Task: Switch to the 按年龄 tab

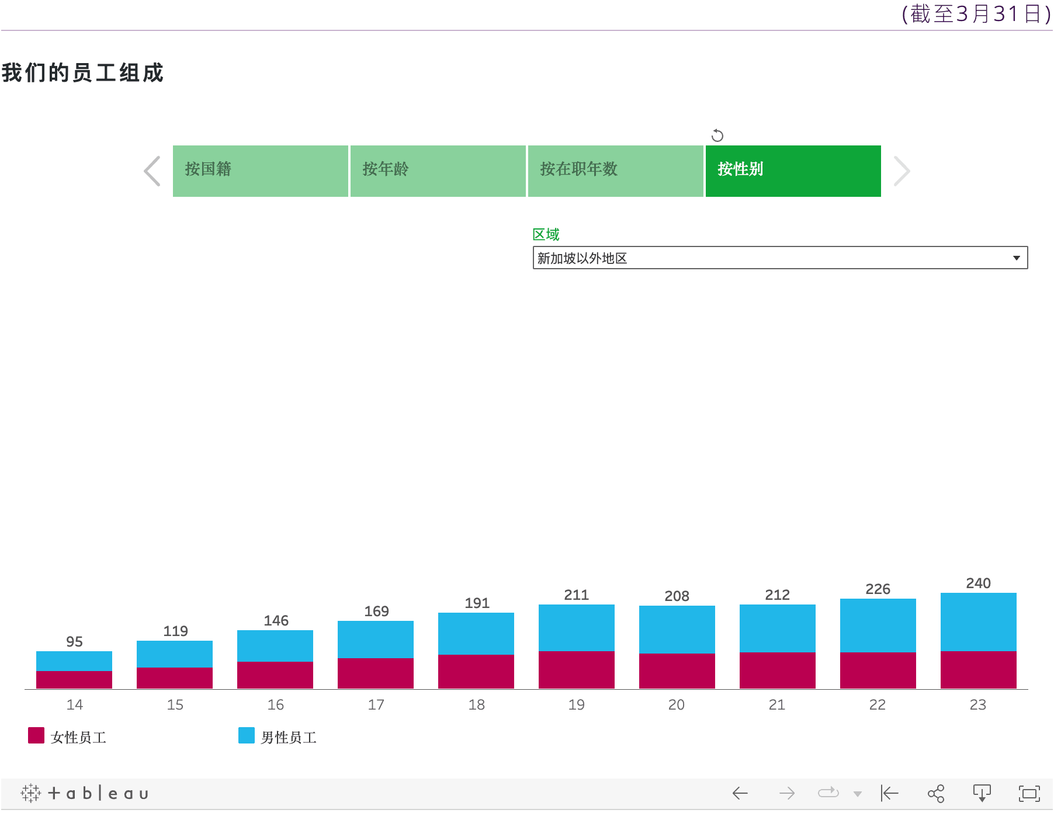Action: tap(438, 171)
